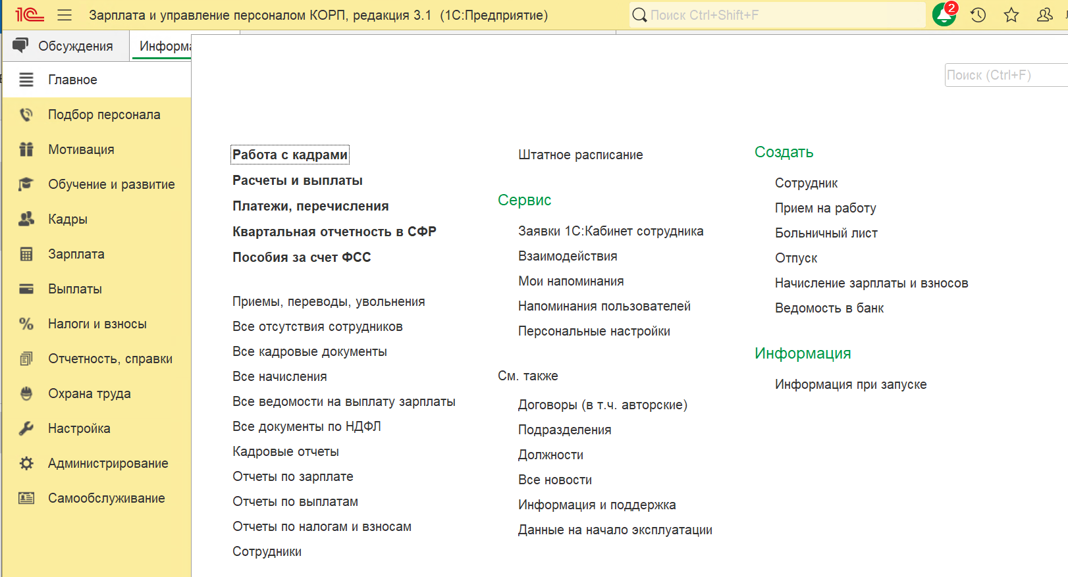This screenshot has height=577, width=1068.
Task: Create Начисление зарплаты и взносов
Action: (x=872, y=283)
